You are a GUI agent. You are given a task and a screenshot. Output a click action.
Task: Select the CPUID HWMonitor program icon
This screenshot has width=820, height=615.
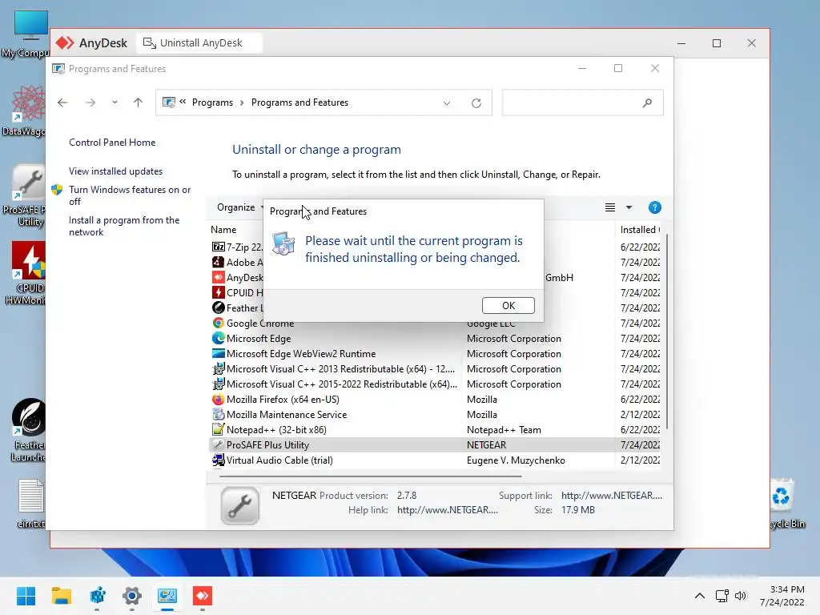[218, 292]
